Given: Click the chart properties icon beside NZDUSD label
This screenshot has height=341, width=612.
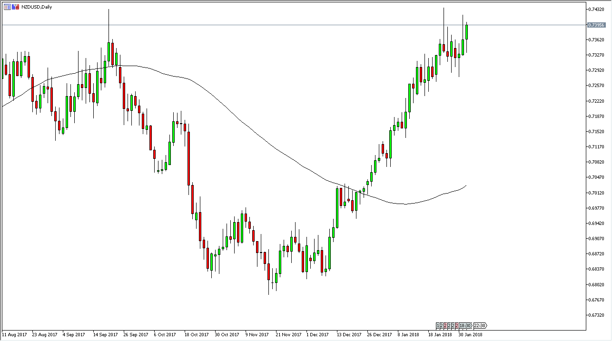Looking at the screenshot, I should (7, 7).
